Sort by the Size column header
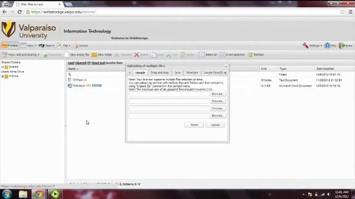 click(263, 69)
